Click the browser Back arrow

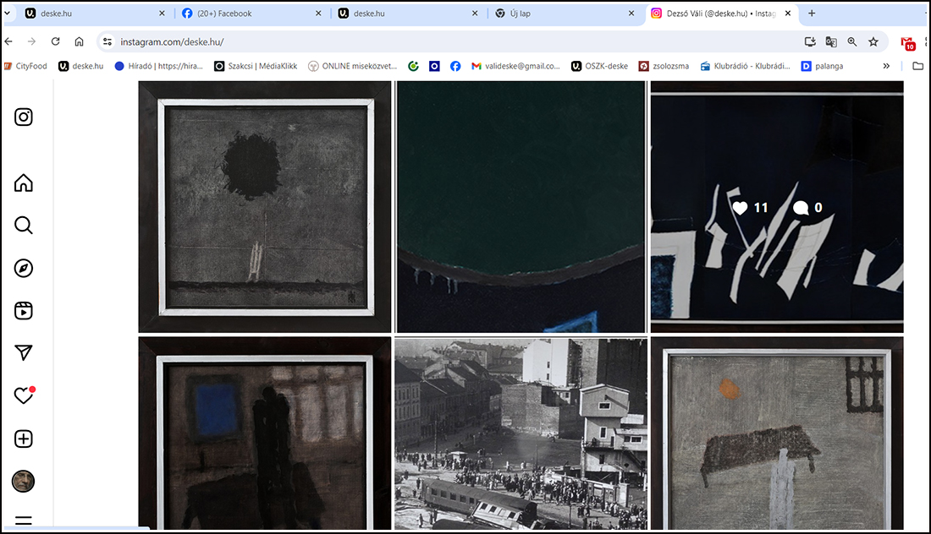point(8,41)
